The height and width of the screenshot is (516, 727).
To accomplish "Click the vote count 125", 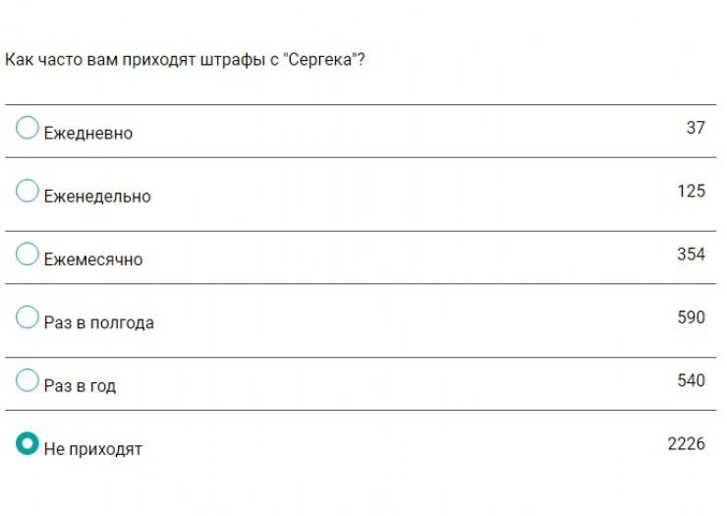I will click(x=691, y=191).
